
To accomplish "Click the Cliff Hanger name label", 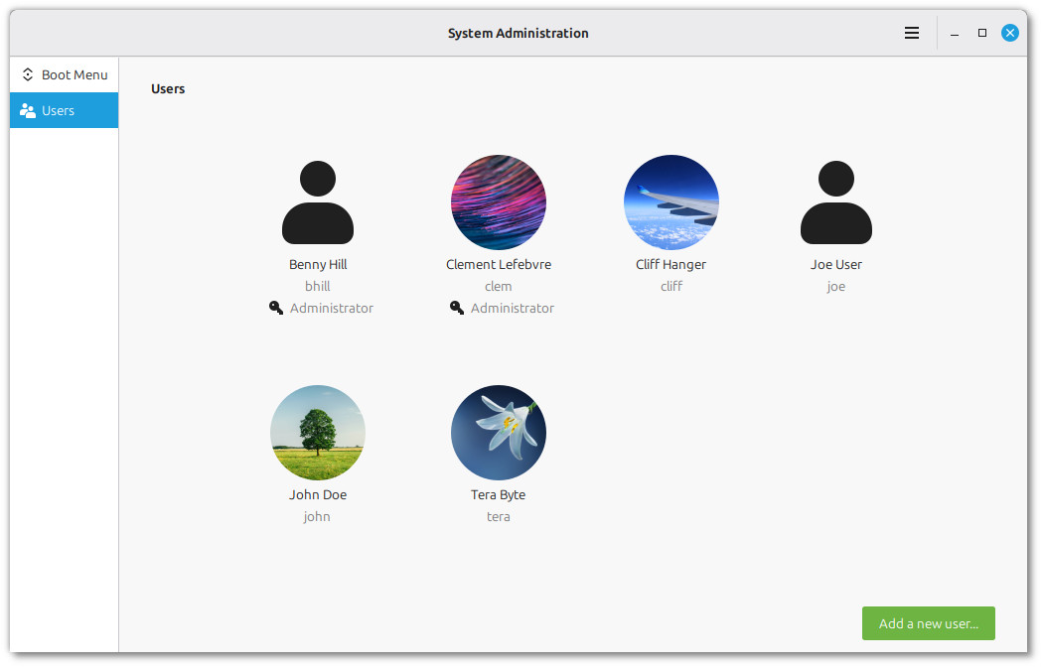I will click(x=671, y=265).
